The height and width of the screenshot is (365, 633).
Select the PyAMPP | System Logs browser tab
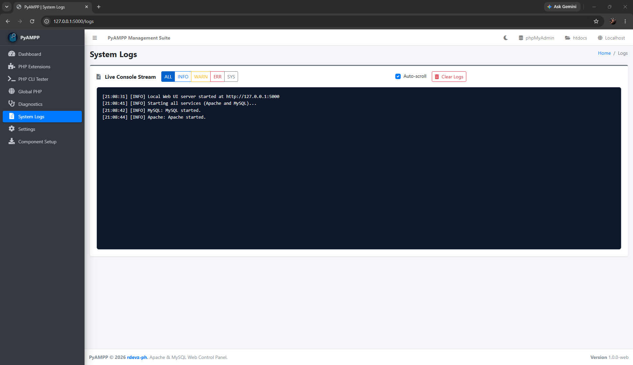click(x=52, y=7)
